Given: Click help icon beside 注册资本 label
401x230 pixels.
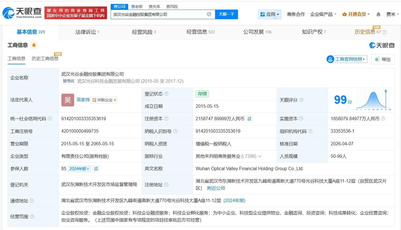Looking at the screenshot, I should (x=166, y=119).
